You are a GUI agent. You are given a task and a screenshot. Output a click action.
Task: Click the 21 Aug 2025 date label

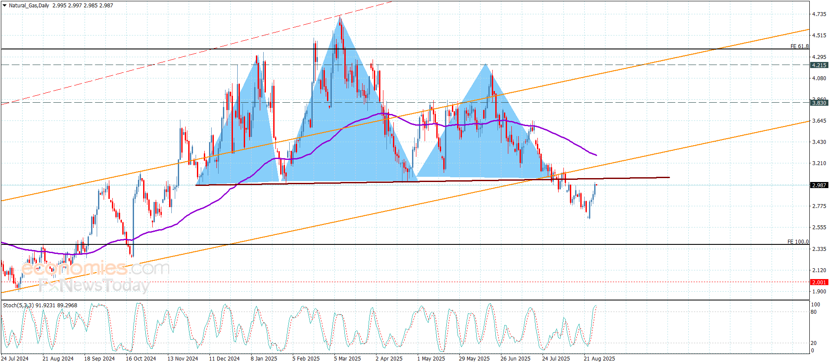coord(599,358)
